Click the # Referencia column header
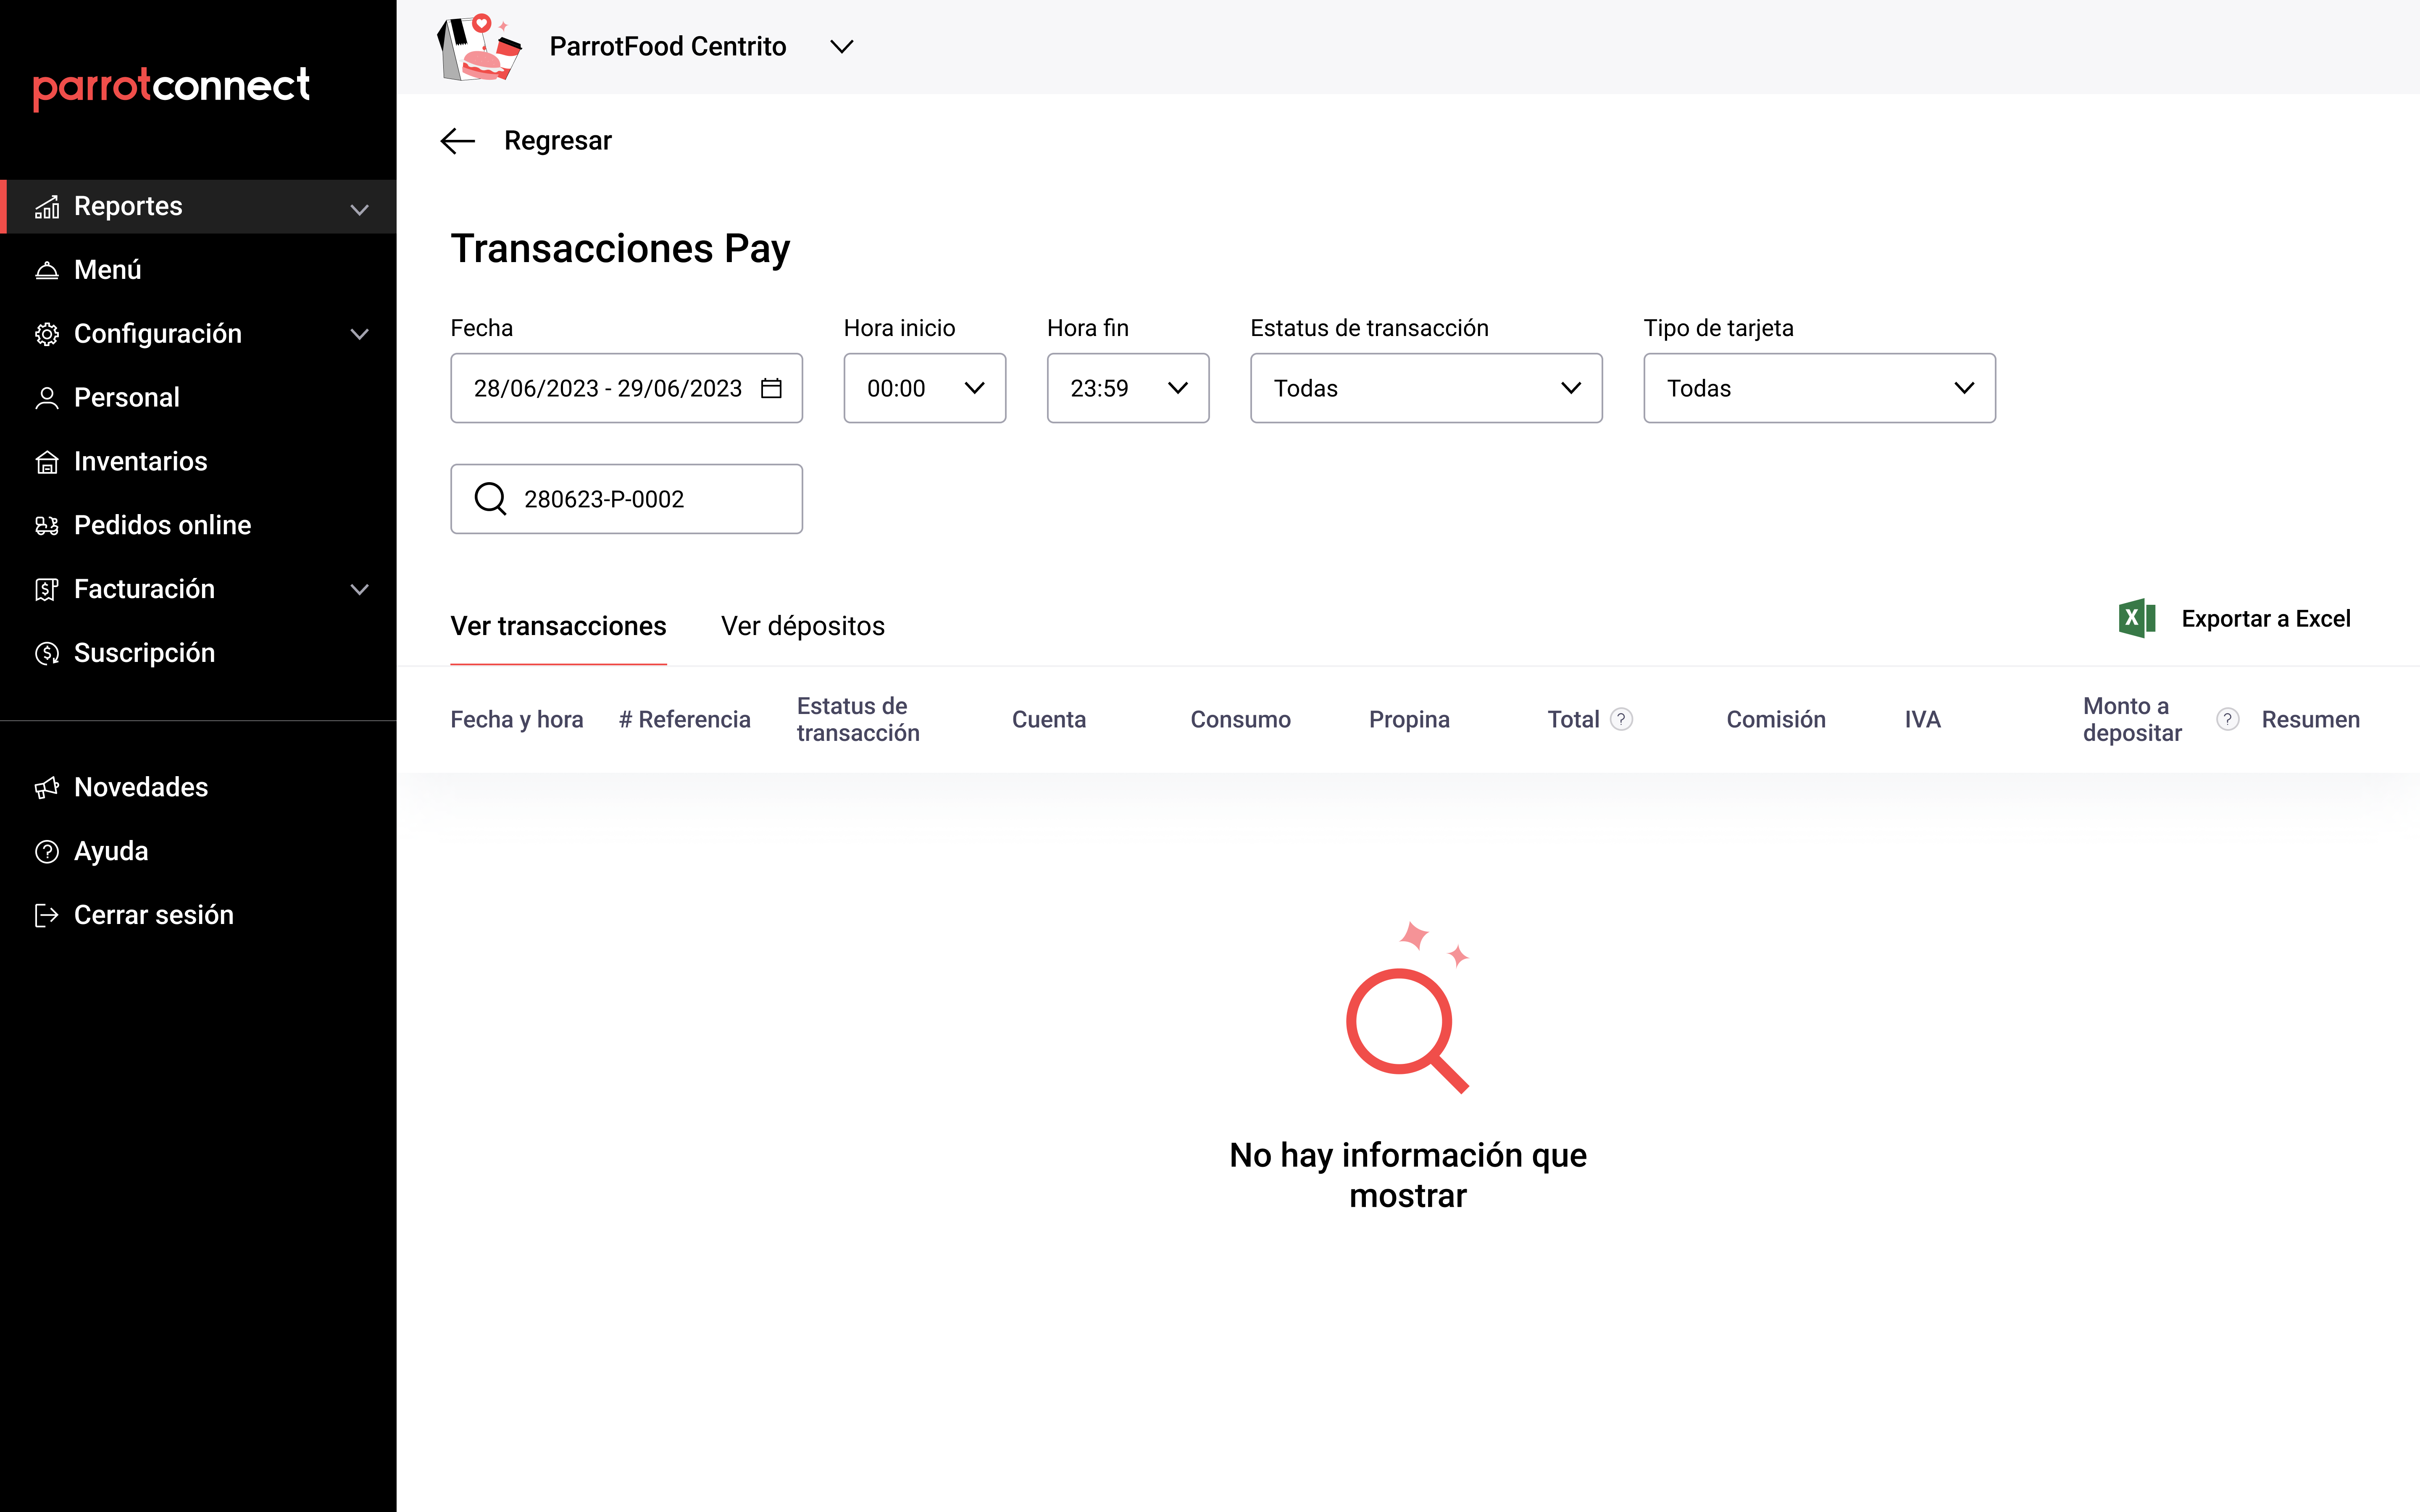Image resolution: width=2420 pixels, height=1512 pixels. 684,720
